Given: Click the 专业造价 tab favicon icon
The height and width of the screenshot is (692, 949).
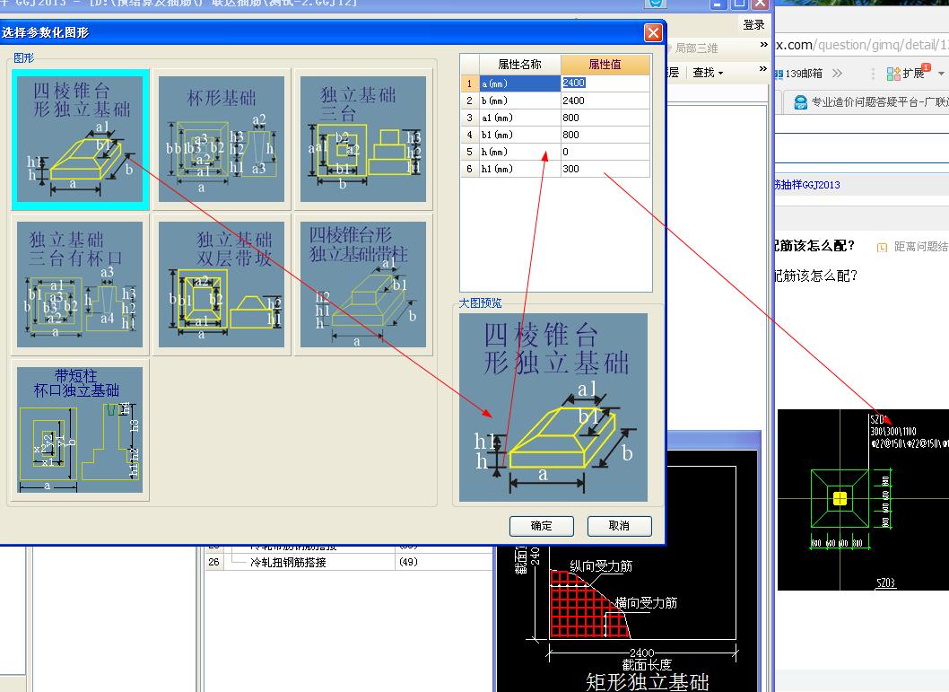Looking at the screenshot, I should [800, 101].
